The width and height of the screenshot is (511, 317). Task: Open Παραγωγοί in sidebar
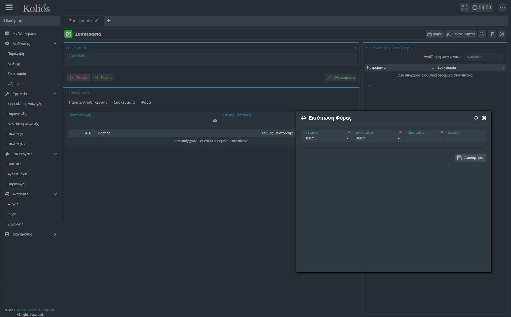16,184
